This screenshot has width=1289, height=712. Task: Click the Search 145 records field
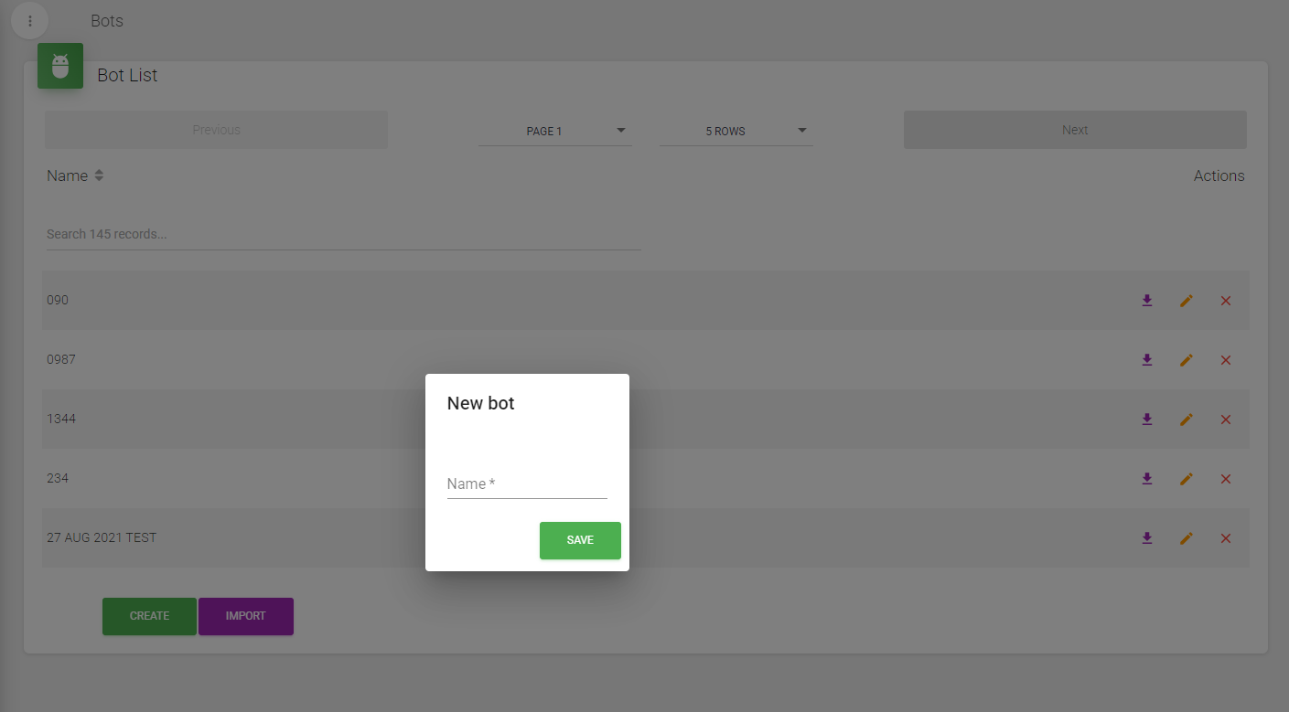tap(343, 234)
